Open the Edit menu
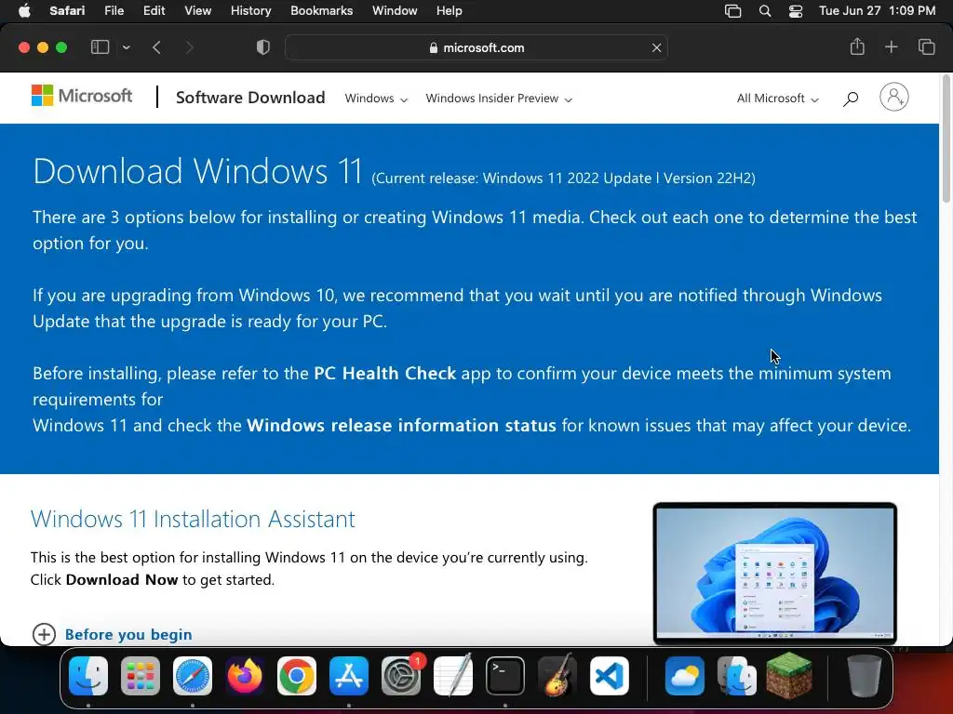The image size is (953, 714). pyautogui.click(x=154, y=11)
